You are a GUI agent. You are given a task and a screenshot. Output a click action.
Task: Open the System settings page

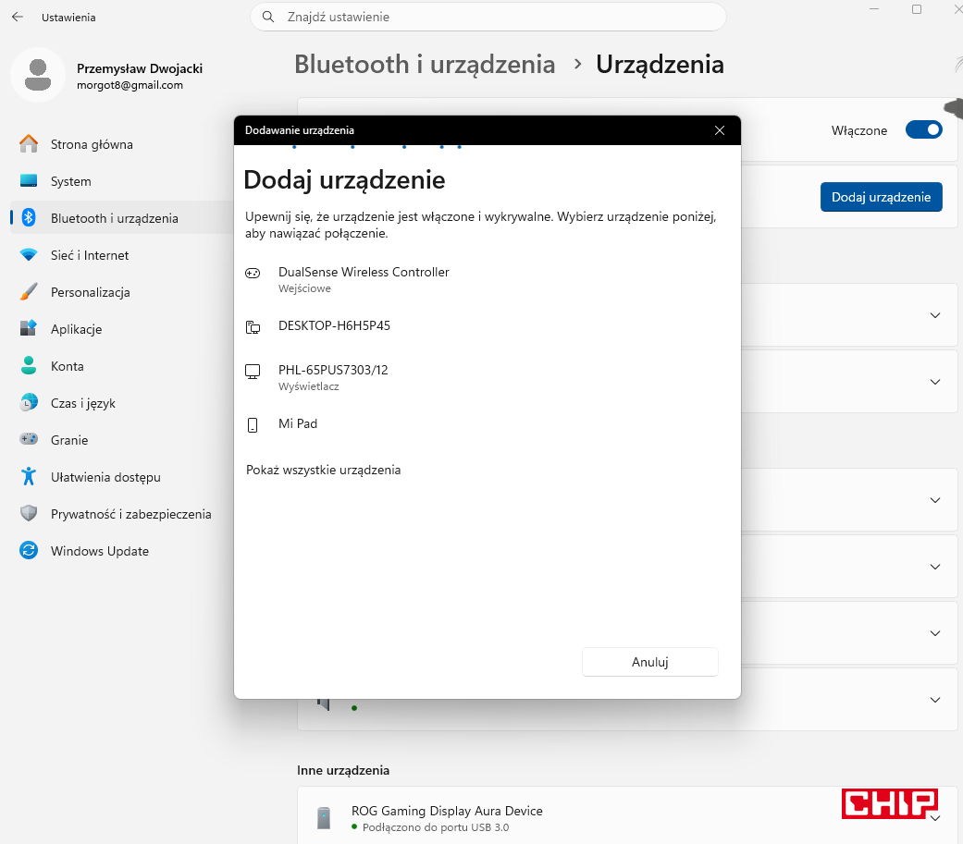121,181
